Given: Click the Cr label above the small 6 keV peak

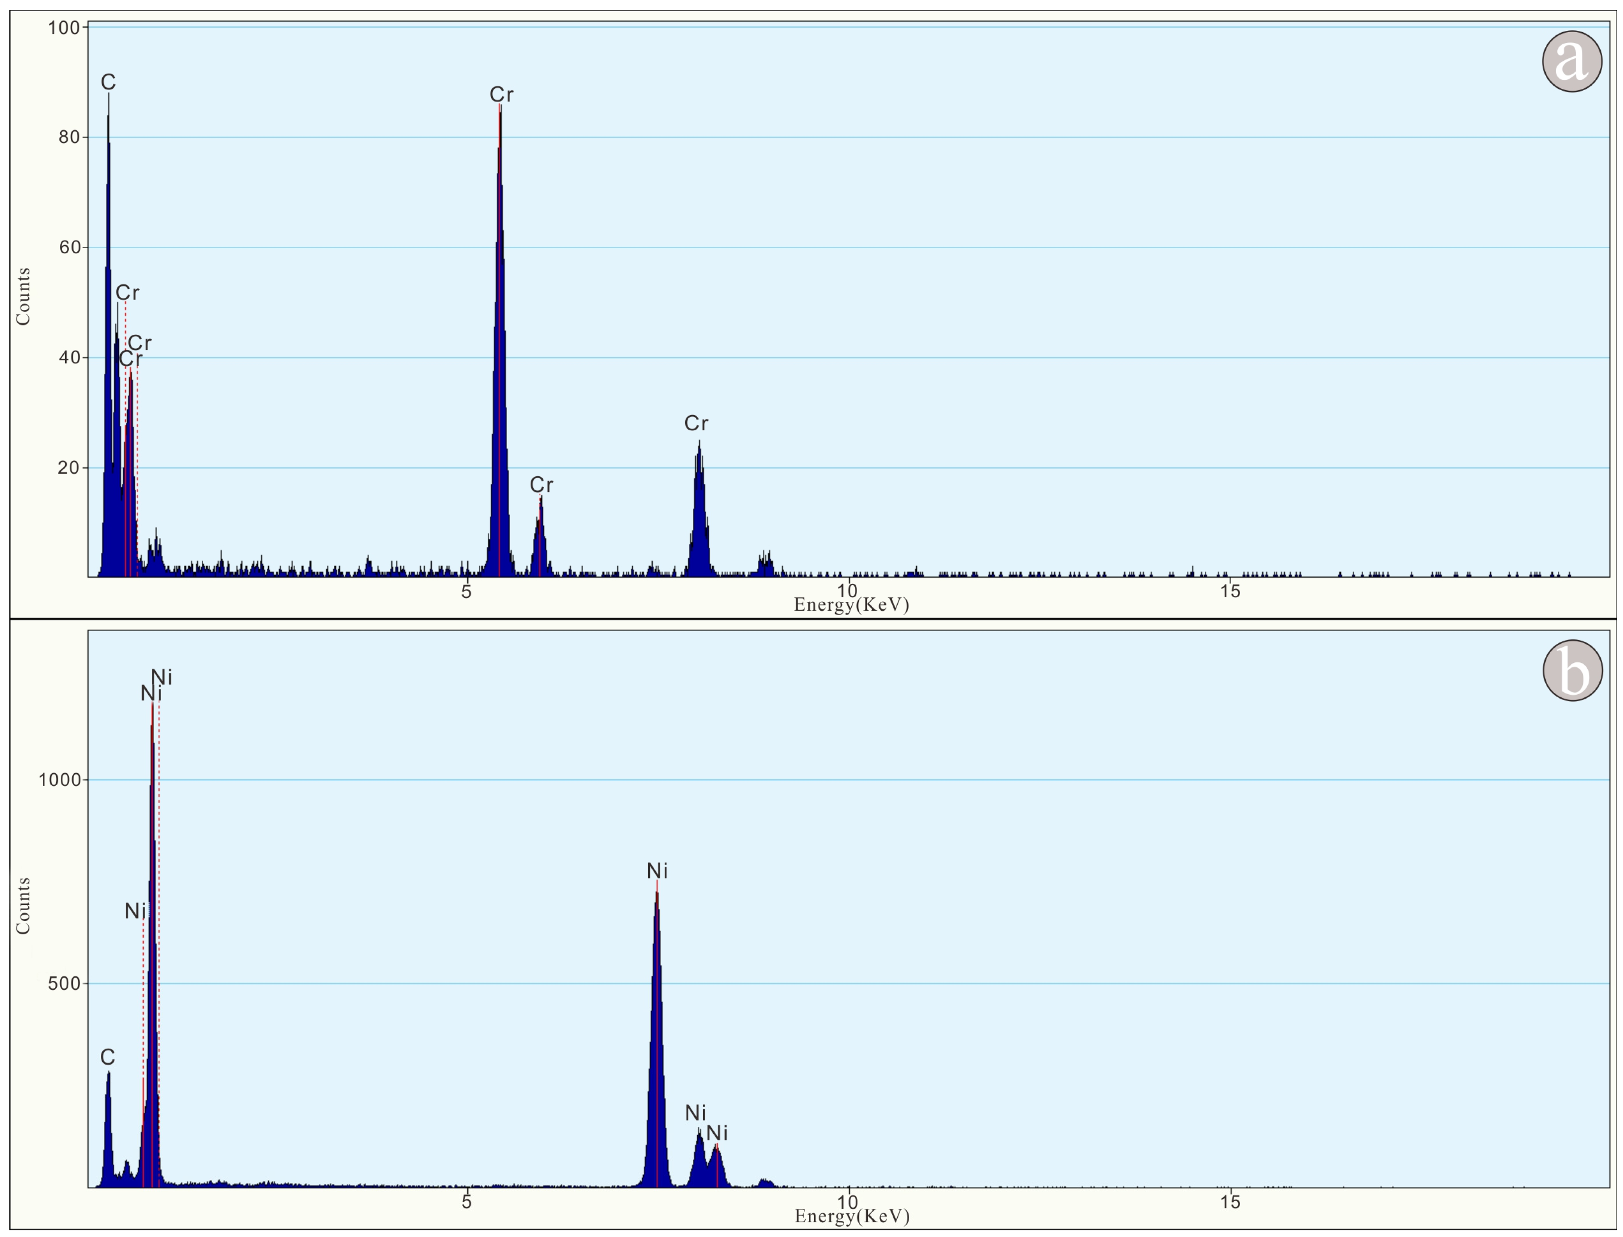Looking at the screenshot, I should click(x=541, y=484).
